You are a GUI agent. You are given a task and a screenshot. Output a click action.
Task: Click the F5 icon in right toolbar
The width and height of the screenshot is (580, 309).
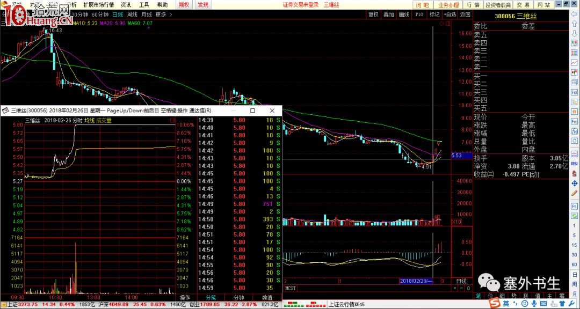pyautogui.click(x=575, y=205)
